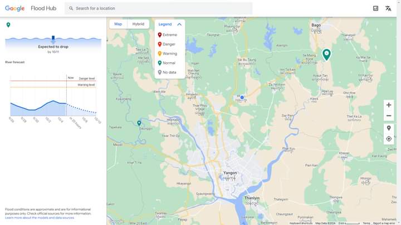Open the map Terms link

[x=366, y=223]
